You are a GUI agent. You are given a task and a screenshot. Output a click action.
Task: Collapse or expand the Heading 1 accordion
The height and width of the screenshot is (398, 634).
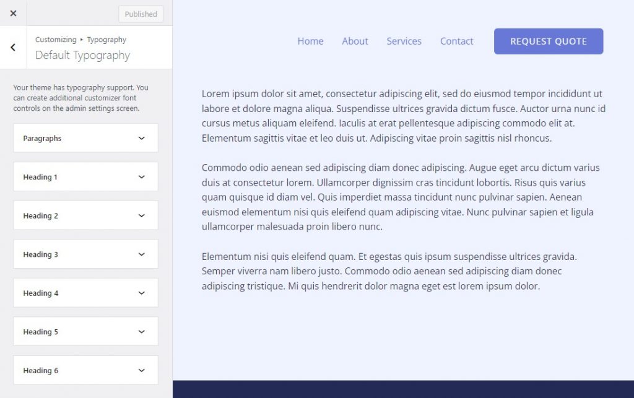click(74, 176)
